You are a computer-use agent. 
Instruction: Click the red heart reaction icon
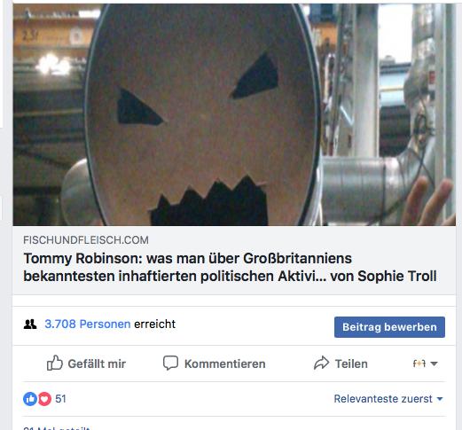click(x=44, y=399)
